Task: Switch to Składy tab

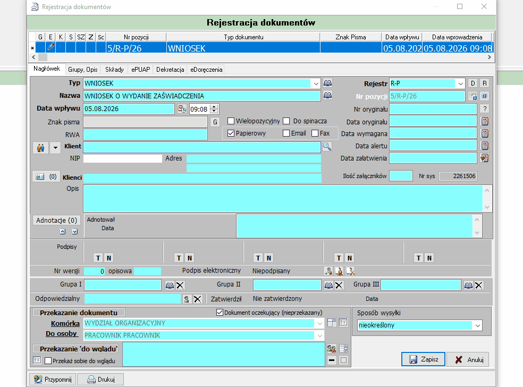Action: pos(114,70)
